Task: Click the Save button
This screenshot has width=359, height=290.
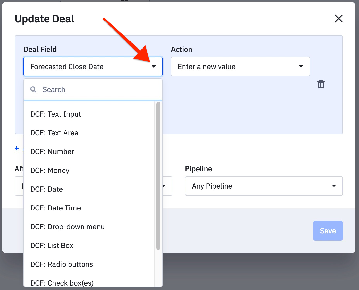Action: pyautogui.click(x=327, y=231)
